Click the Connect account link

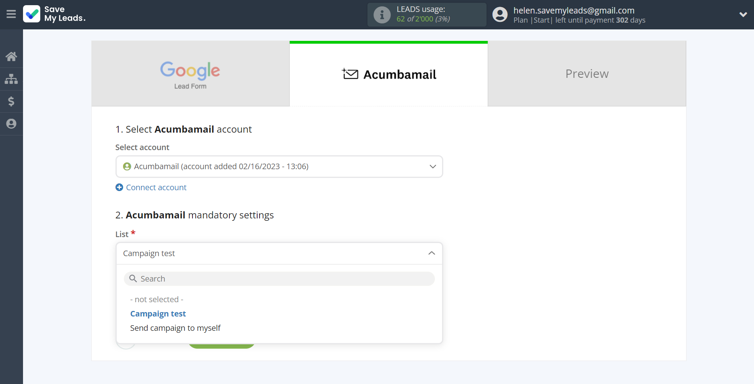(156, 187)
